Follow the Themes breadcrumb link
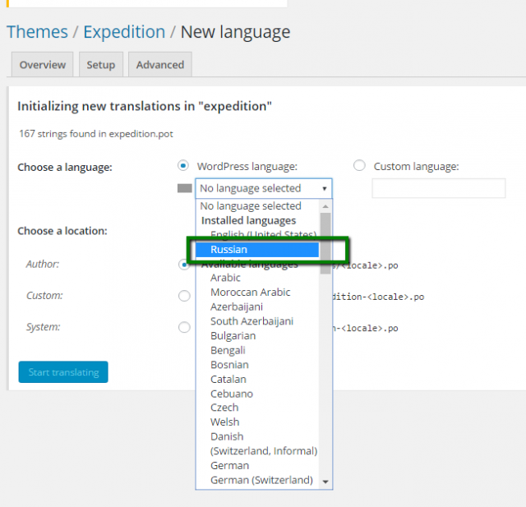 [x=37, y=32]
